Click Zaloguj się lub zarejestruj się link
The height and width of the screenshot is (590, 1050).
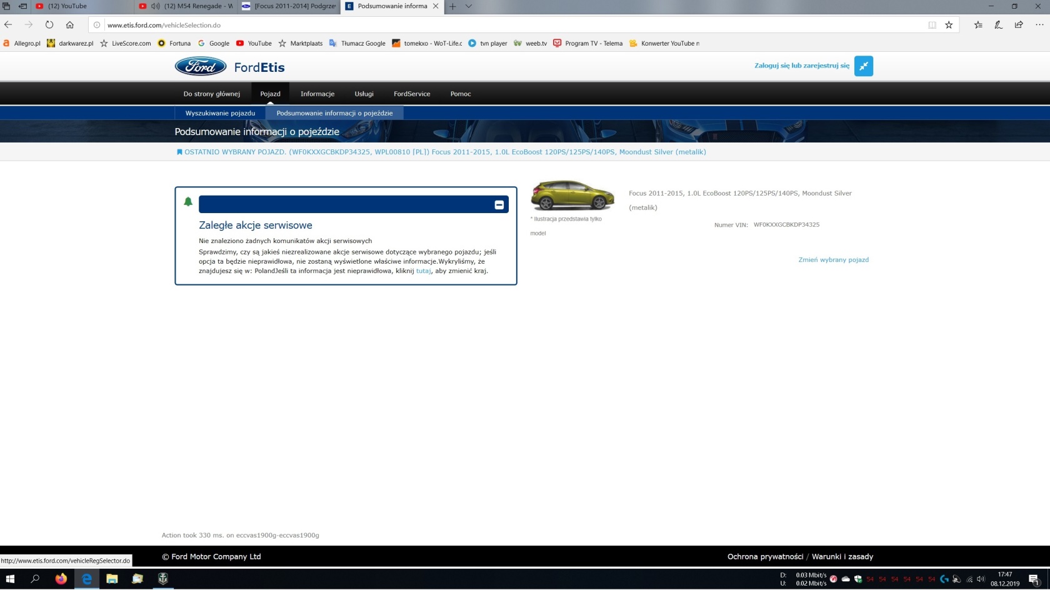pyautogui.click(x=801, y=66)
